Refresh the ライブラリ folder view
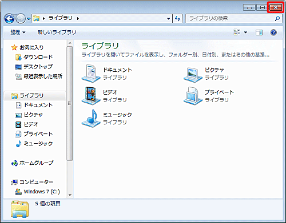286x223 pixels. pos(178,19)
